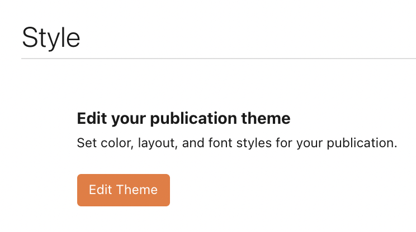Click the orange Edit Theme button
Screen dimensions: 416x232
point(124,190)
